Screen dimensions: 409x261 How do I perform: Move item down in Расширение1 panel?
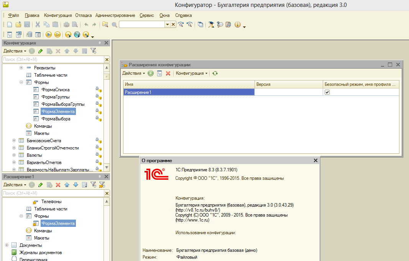tap(76, 185)
